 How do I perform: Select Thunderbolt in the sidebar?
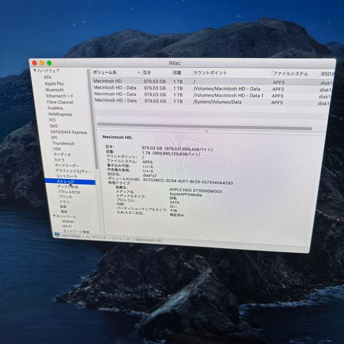point(63,143)
